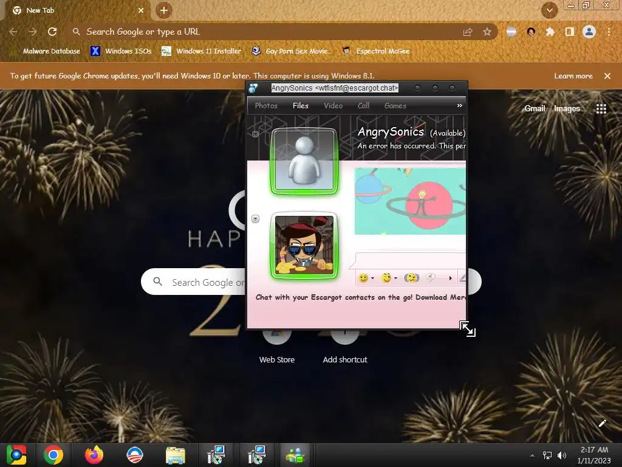Open Windows 11 Installer bookmark

202,51
